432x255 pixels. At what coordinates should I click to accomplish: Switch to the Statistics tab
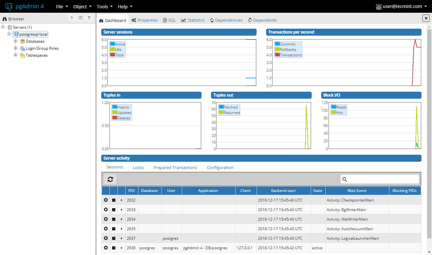click(193, 20)
